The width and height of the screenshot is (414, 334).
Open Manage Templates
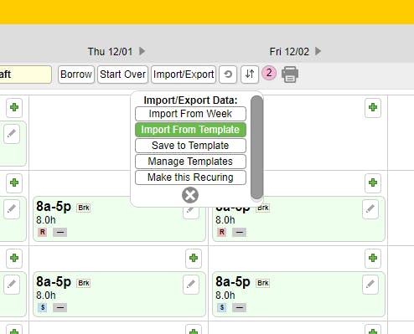(x=190, y=162)
